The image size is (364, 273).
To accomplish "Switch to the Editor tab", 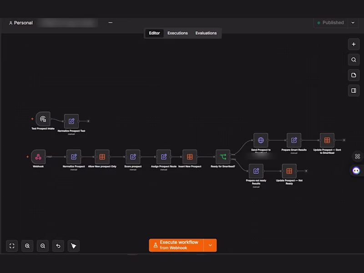I will coord(154,33).
